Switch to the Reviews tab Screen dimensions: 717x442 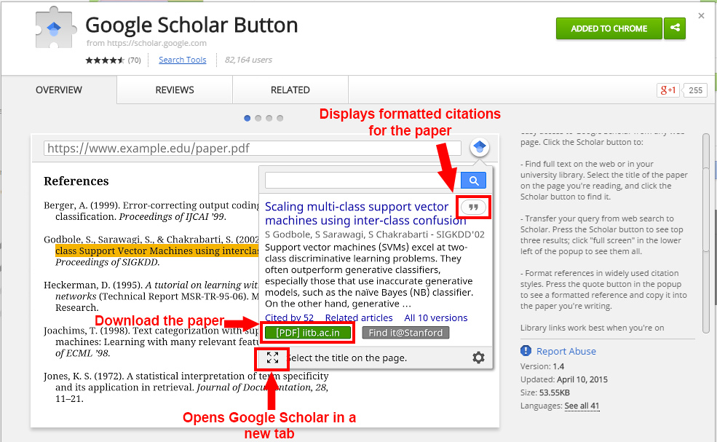coord(175,90)
